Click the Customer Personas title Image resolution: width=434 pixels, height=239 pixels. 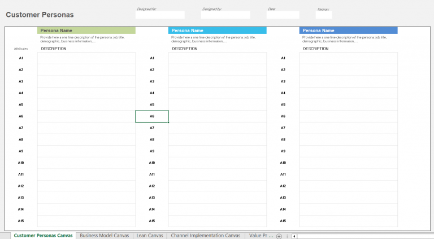[40, 15]
